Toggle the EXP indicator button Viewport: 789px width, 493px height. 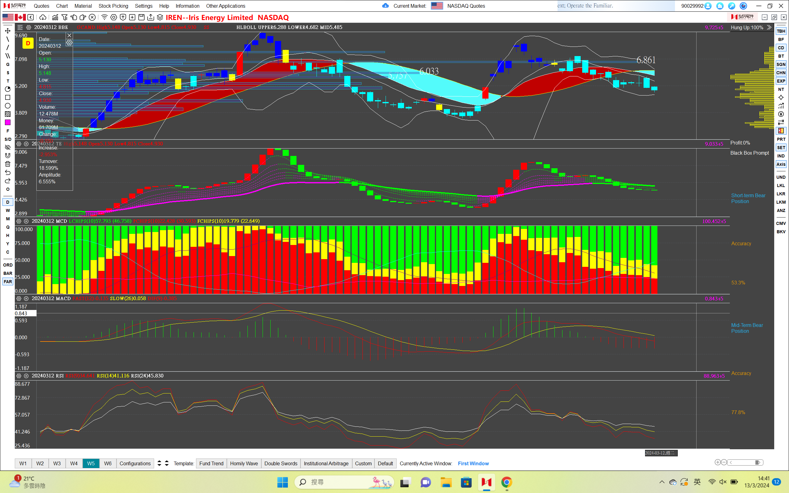[781, 81]
